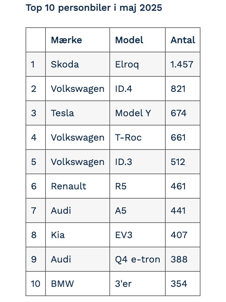
Task: Select the Model Y cell
Action: pyautogui.click(x=133, y=113)
